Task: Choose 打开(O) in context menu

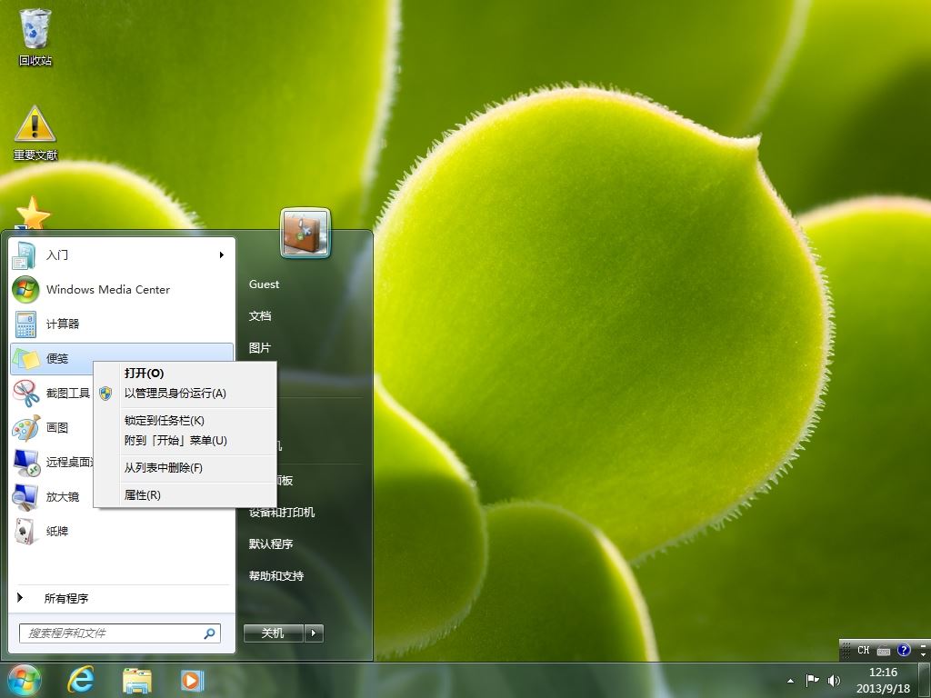Action: click(x=185, y=374)
